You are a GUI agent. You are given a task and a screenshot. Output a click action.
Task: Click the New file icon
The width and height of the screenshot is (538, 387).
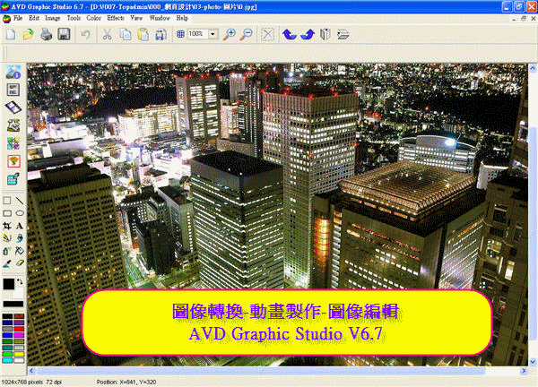tap(11, 34)
